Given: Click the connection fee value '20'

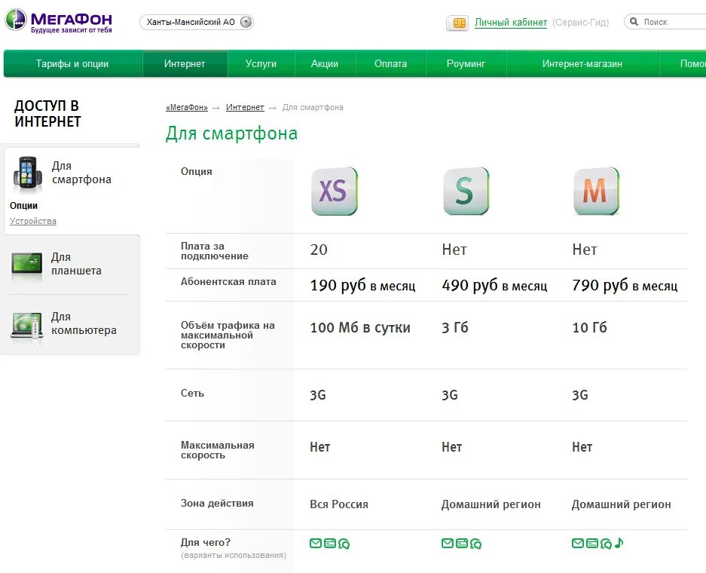Looking at the screenshot, I should (319, 250).
